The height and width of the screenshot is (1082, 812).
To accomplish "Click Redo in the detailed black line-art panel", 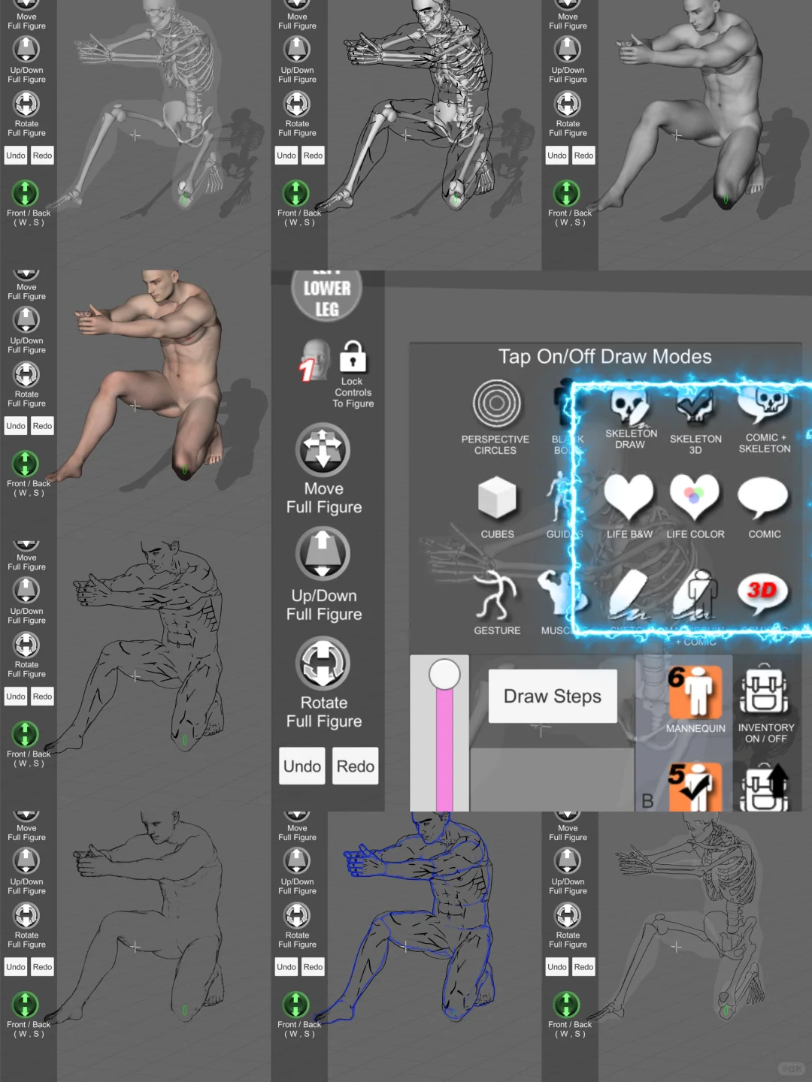I will 42,697.
